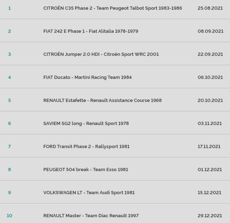
Task: Select VOLKSWAGEN LT Team Audi Sport title
Action: pyautogui.click(x=89, y=193)
